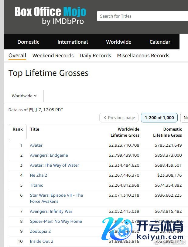
Task: Open the Worldwide navigation menu
Action: pos(119,42)
